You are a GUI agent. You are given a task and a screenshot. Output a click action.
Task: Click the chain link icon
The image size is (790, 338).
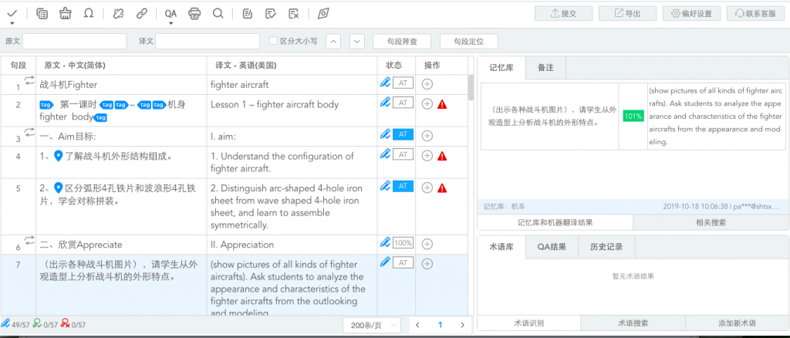141,13
